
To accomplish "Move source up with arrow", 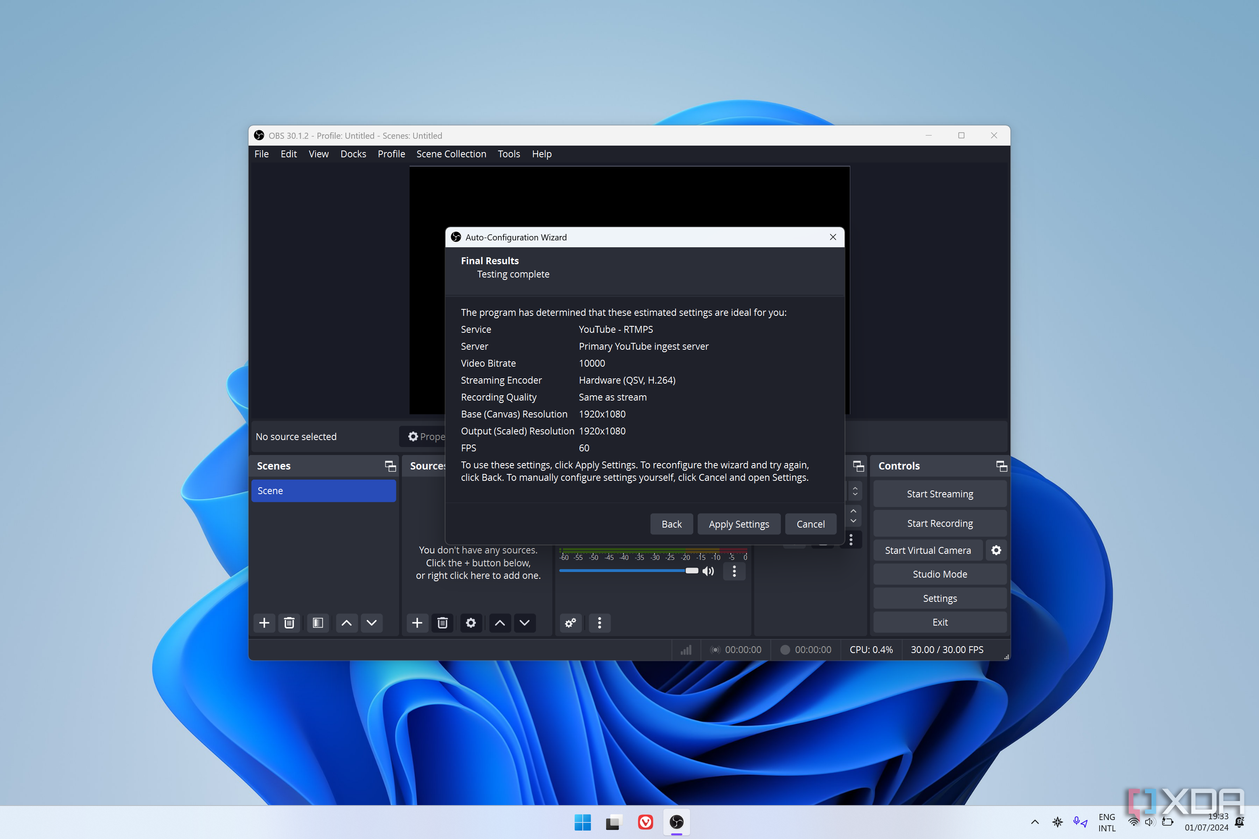I will (x=500, y=623).
